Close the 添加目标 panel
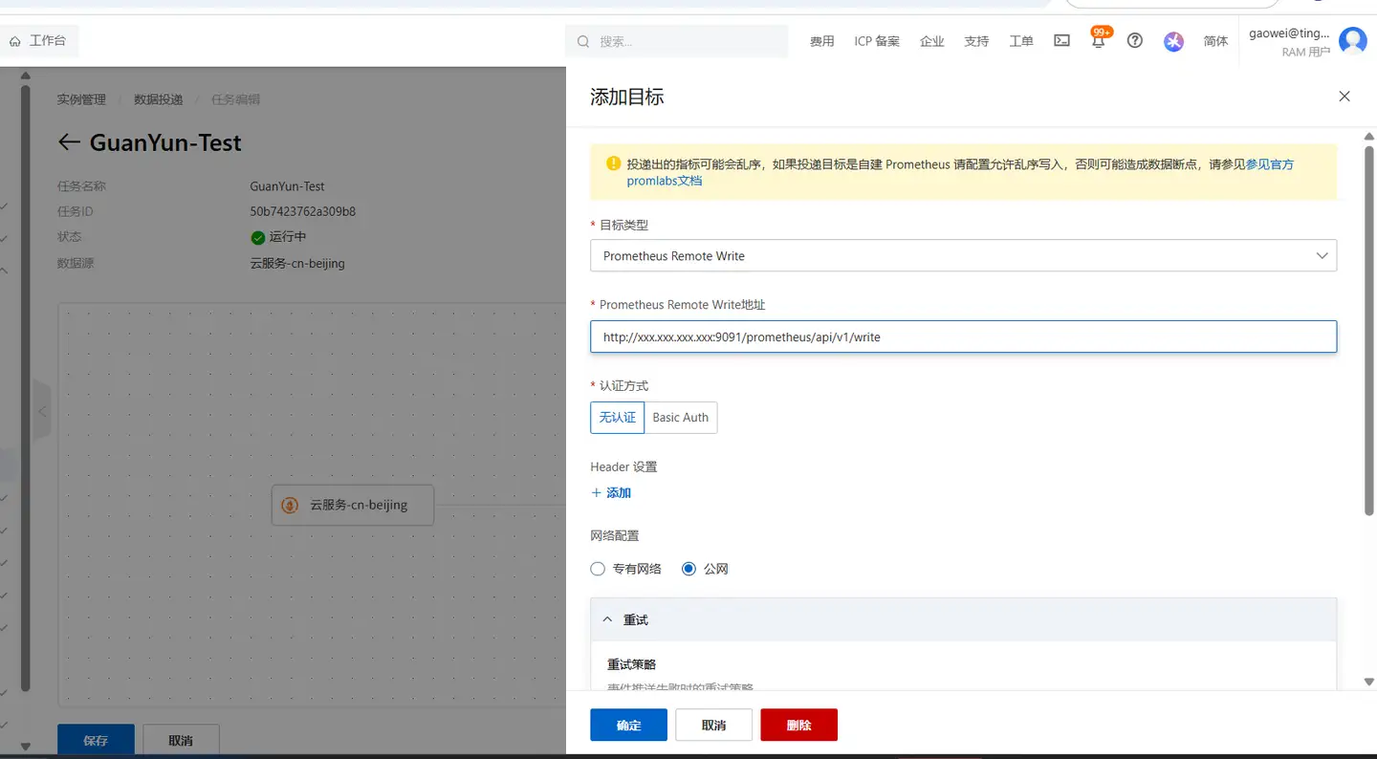The width and height of the screenshot is (1377, 759). tap(1344, 97)
